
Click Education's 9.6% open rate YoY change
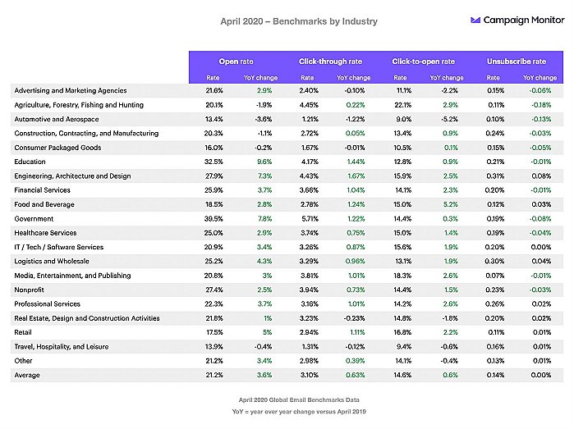pos(264,162)
